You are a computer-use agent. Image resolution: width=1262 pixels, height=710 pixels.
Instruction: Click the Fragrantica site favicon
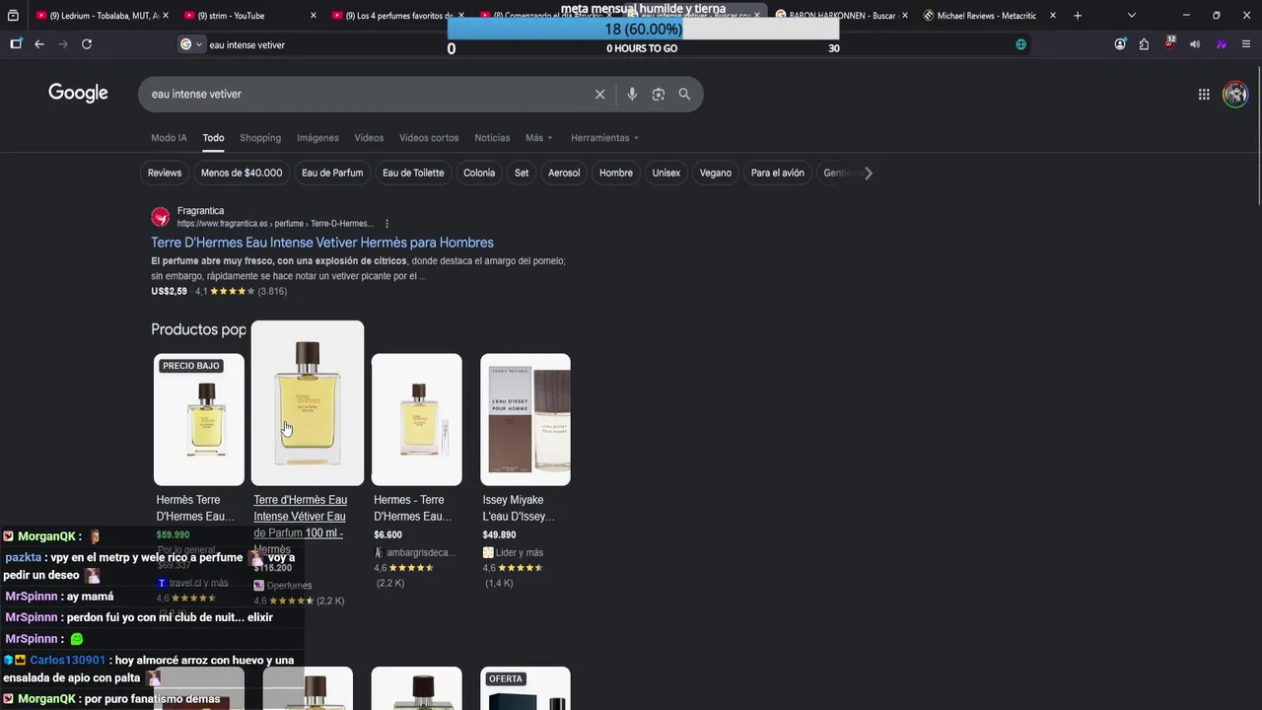click(160, 217)
